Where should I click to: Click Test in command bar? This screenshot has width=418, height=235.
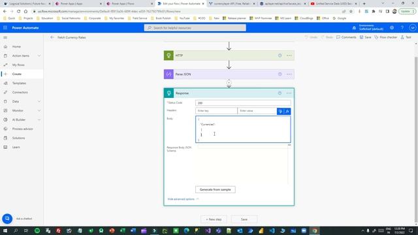point(406,37)
